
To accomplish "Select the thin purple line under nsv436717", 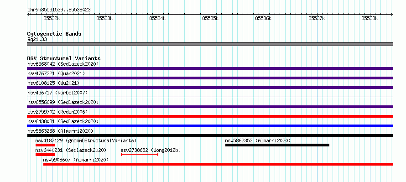I will 210,97.
